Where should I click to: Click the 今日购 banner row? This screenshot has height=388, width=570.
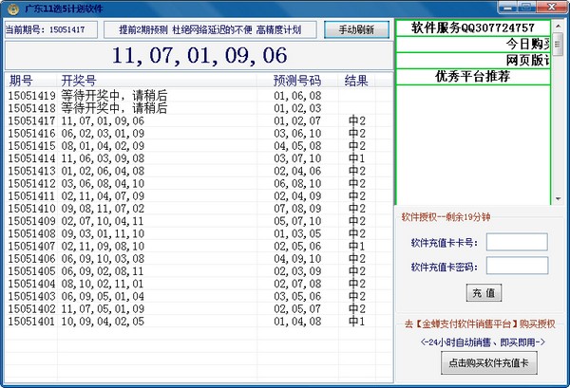point(473,45)
